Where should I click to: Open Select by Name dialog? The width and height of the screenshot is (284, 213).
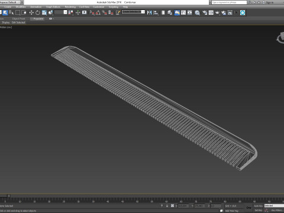tap(11, 12)
